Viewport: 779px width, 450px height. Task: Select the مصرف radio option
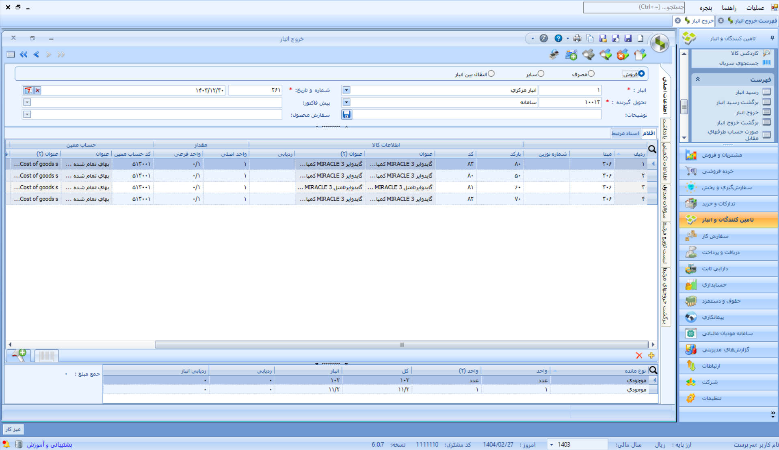[591, 74]
